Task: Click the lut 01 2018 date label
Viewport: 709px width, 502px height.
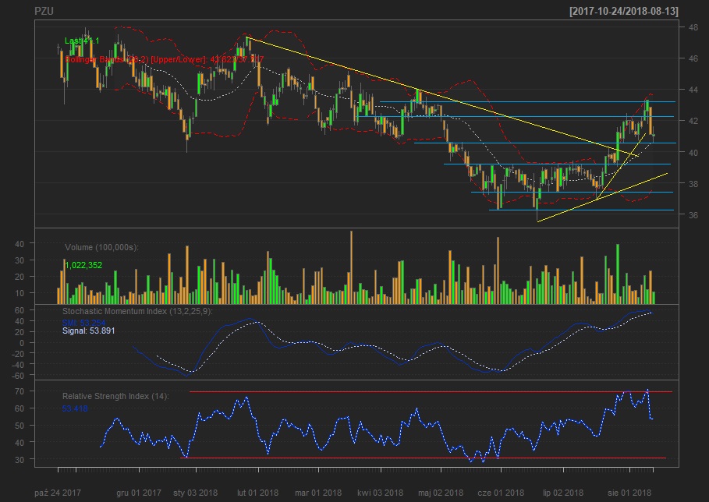Action: click(257, 493)
